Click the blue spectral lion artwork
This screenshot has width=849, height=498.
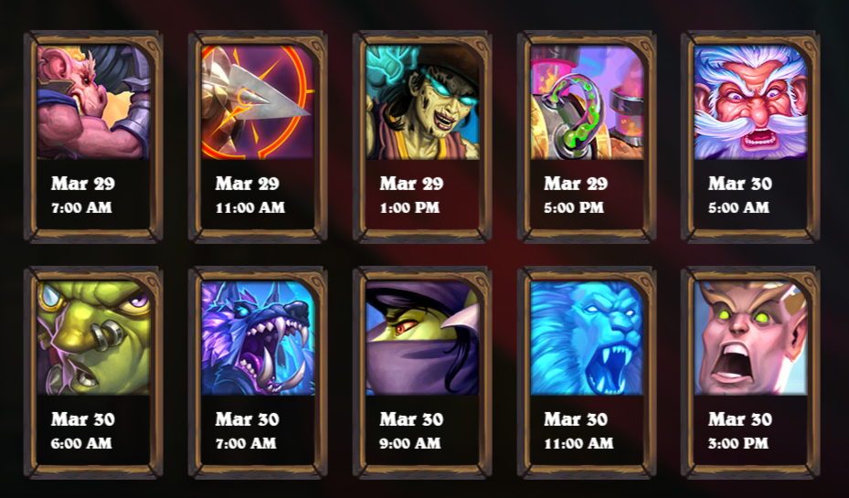pyautogui.click(x=587, y=338)
